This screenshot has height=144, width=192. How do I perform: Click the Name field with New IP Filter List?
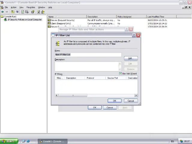coord(88,55)
